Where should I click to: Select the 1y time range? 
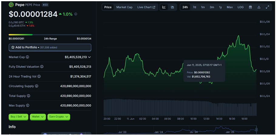(220, 7)
